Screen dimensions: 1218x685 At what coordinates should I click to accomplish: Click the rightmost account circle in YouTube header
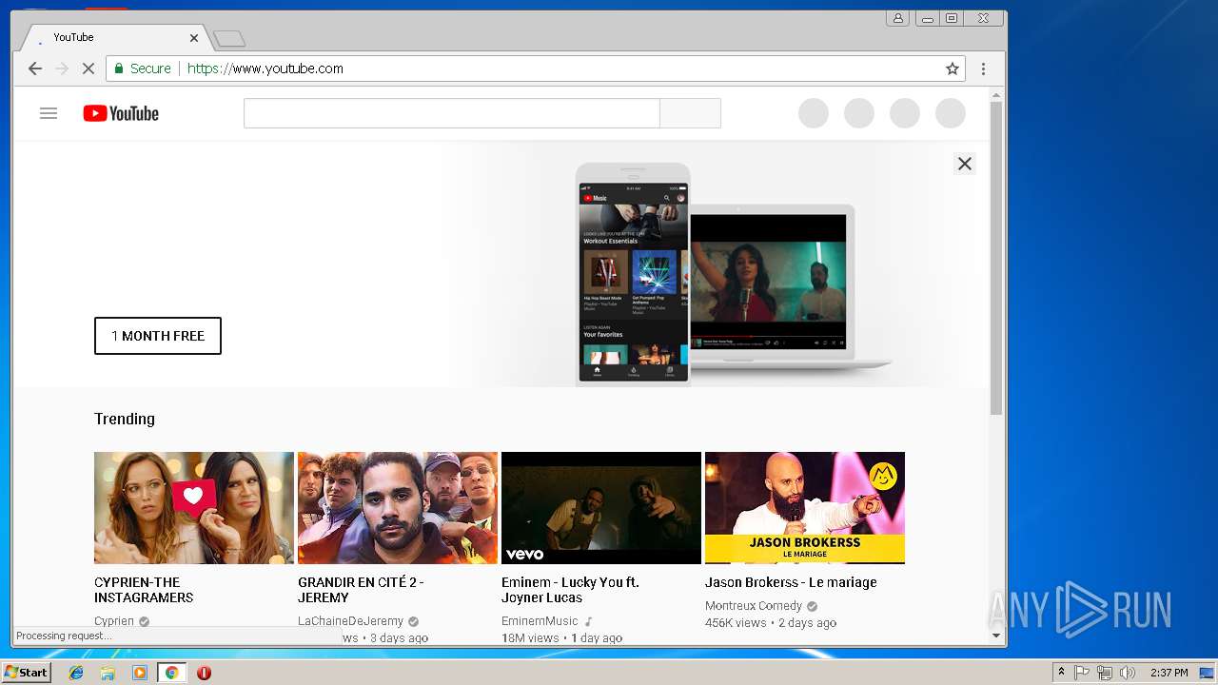point(951,113)
